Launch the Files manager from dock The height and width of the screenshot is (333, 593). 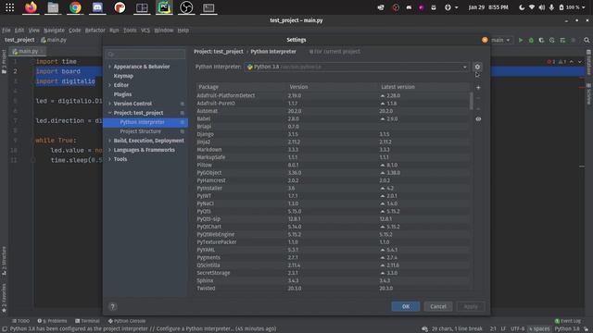(x=53, y=7)
